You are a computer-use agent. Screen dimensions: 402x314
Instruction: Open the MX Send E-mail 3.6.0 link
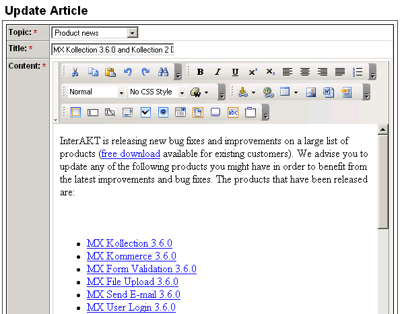(133, 294)
